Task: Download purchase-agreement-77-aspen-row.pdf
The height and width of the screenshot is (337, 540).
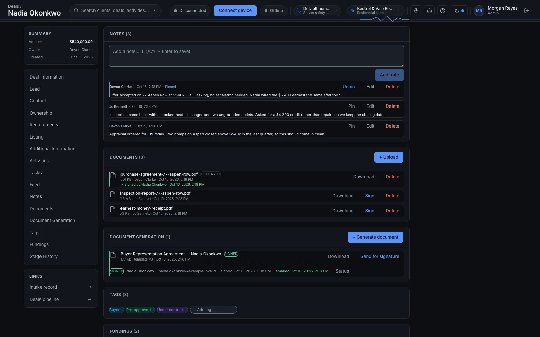Action: click(363, 177)
